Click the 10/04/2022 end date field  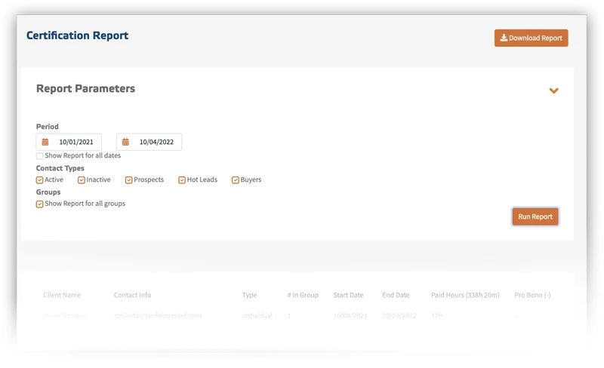[x=149, y=142]
